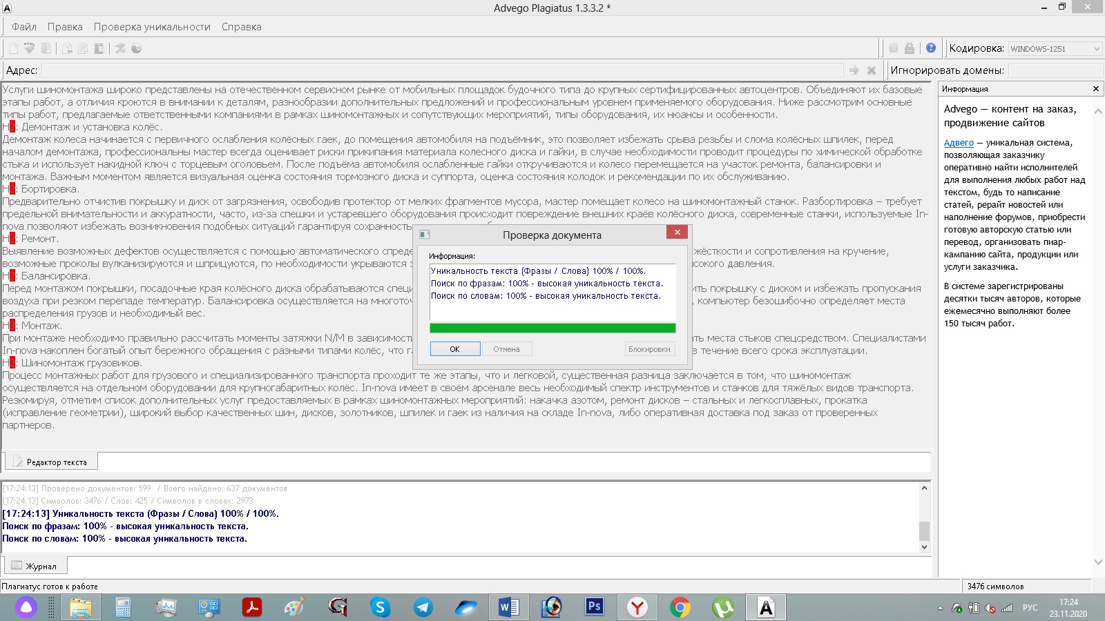Click the journal scrollbar up arrow
Screen dimensions: 1105x621
[x=925, y=488]
